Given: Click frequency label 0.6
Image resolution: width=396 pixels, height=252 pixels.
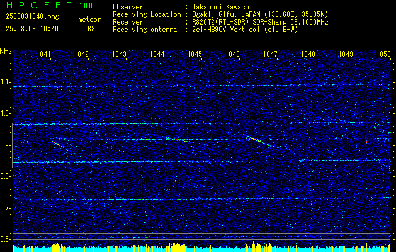Looking at the screenshot, I should click(x=6, y=239).
